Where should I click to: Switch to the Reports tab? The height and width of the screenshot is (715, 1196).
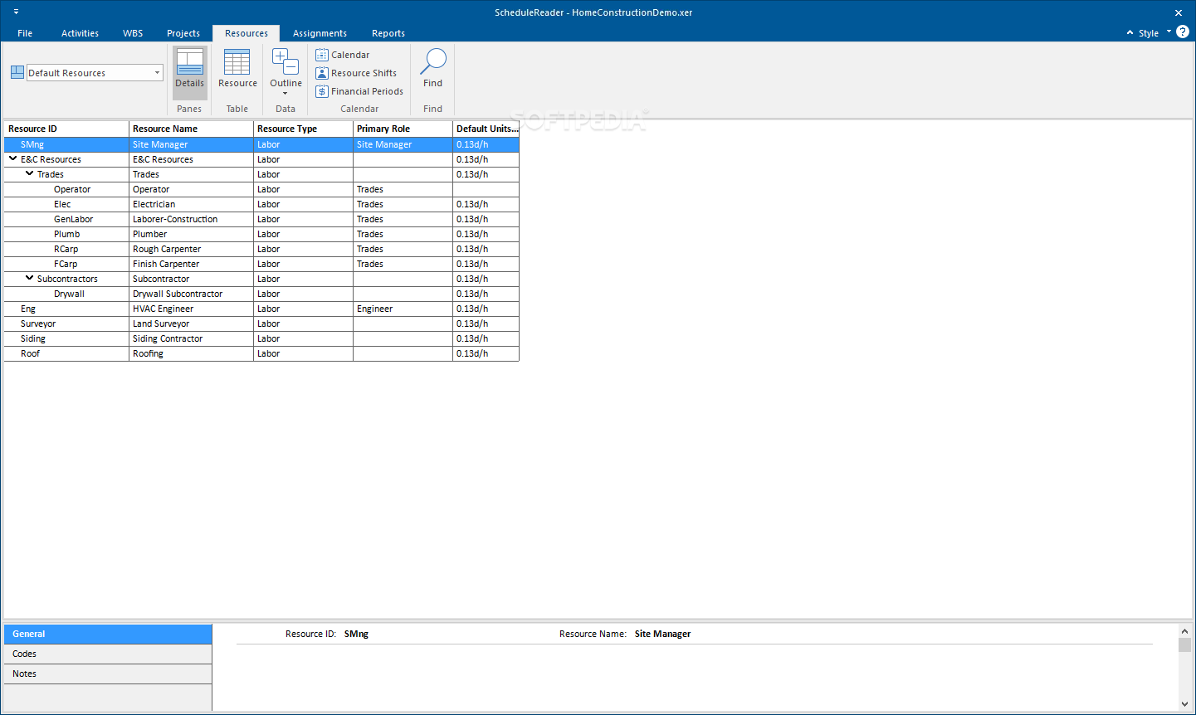pyautogui.click(x=388, y=33)
